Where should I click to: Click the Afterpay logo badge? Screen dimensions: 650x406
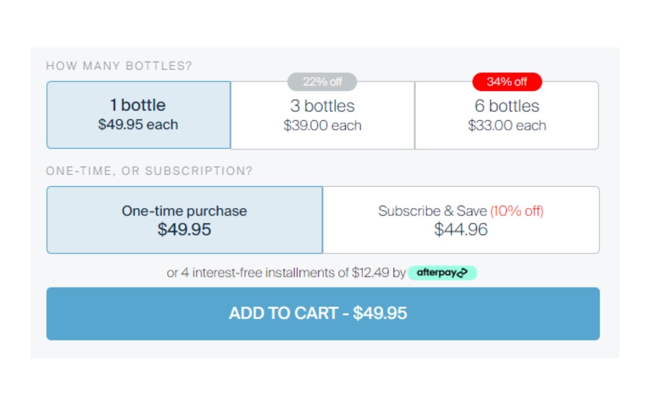click(442, 273)
